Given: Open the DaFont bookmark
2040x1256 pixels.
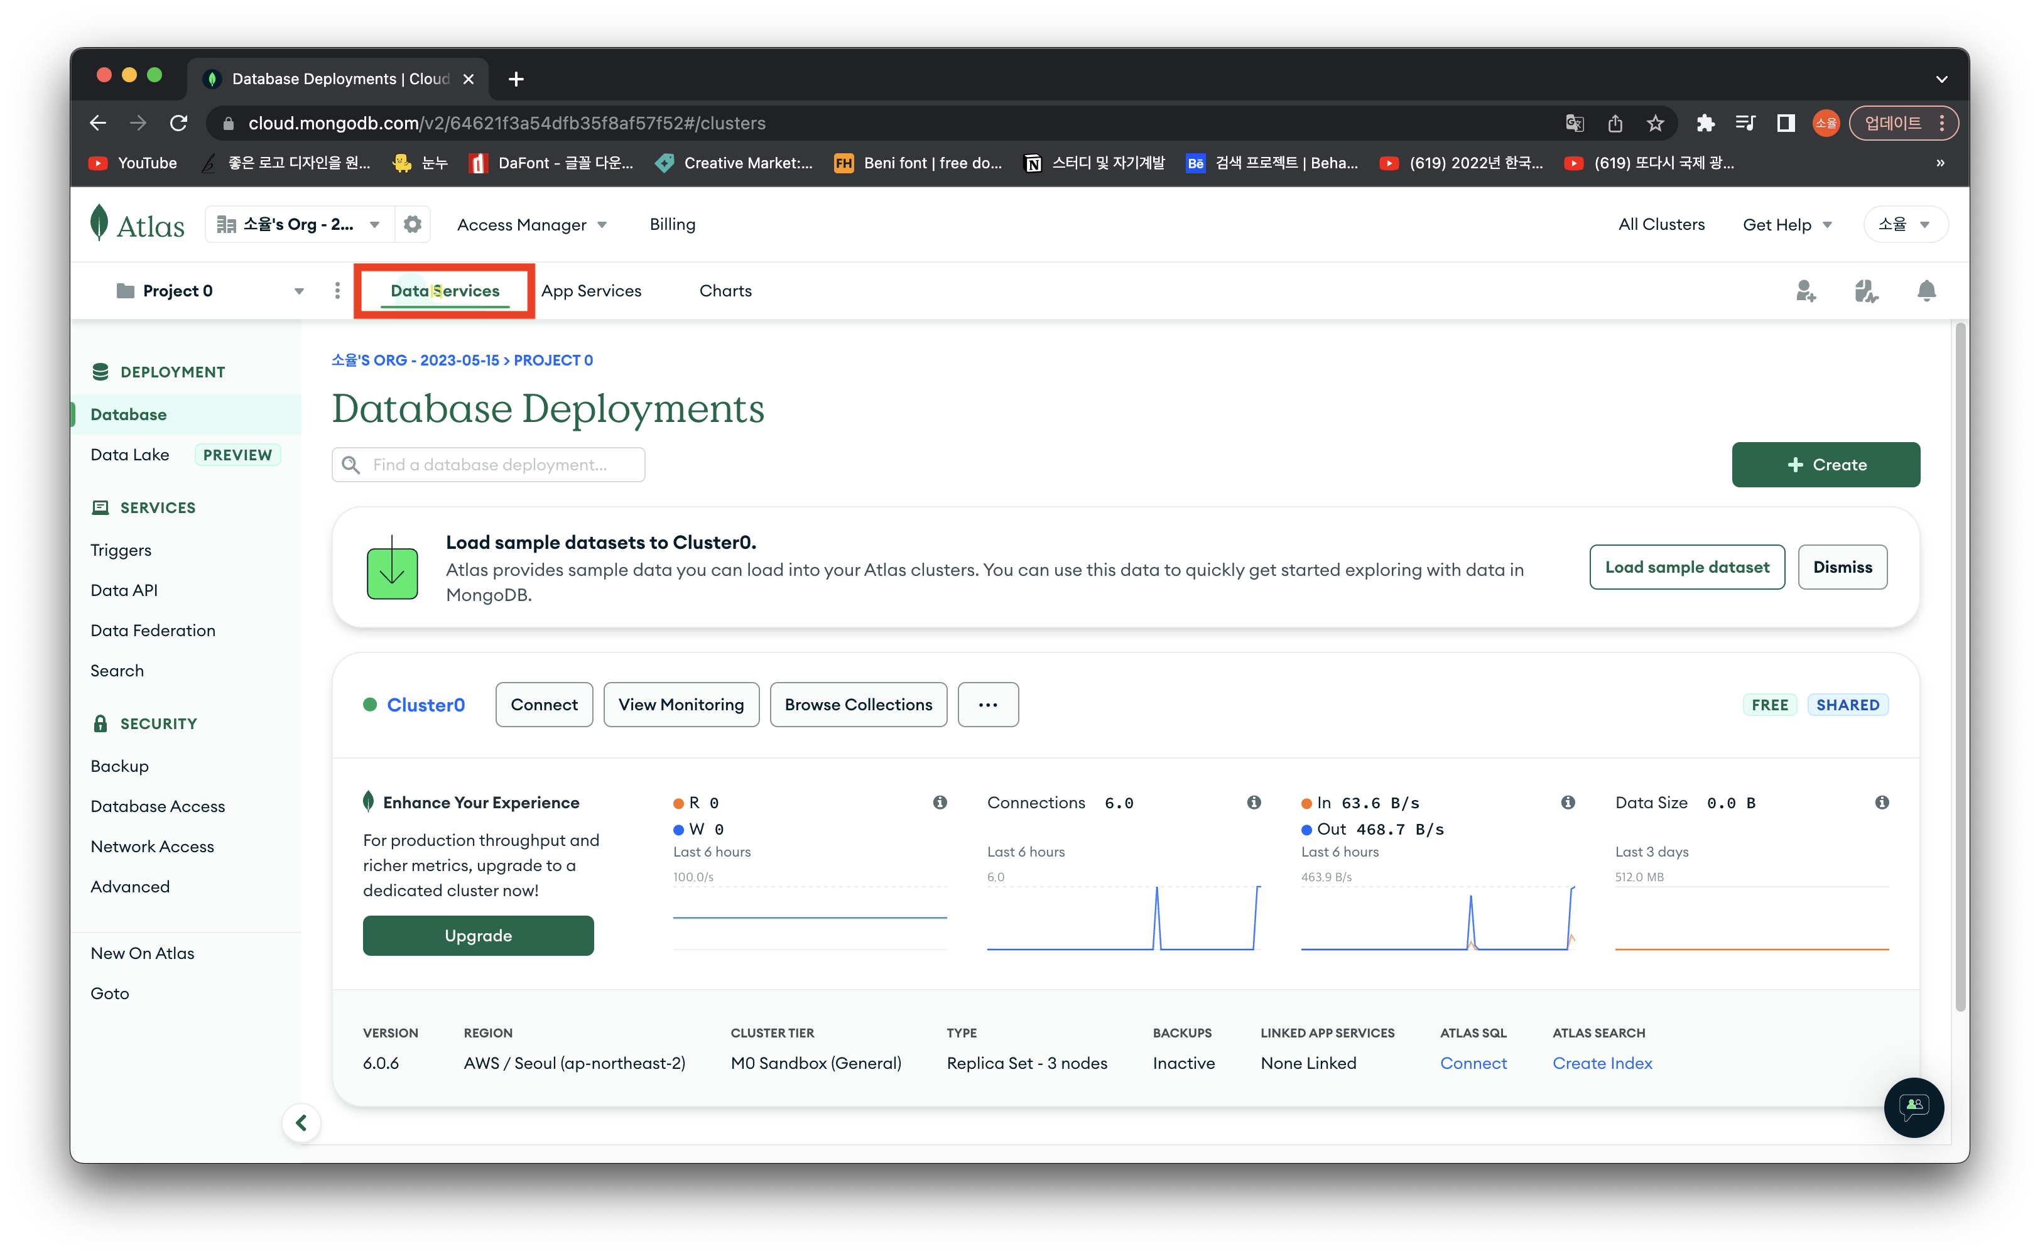Looking at the screenshot, I should 551,163.
